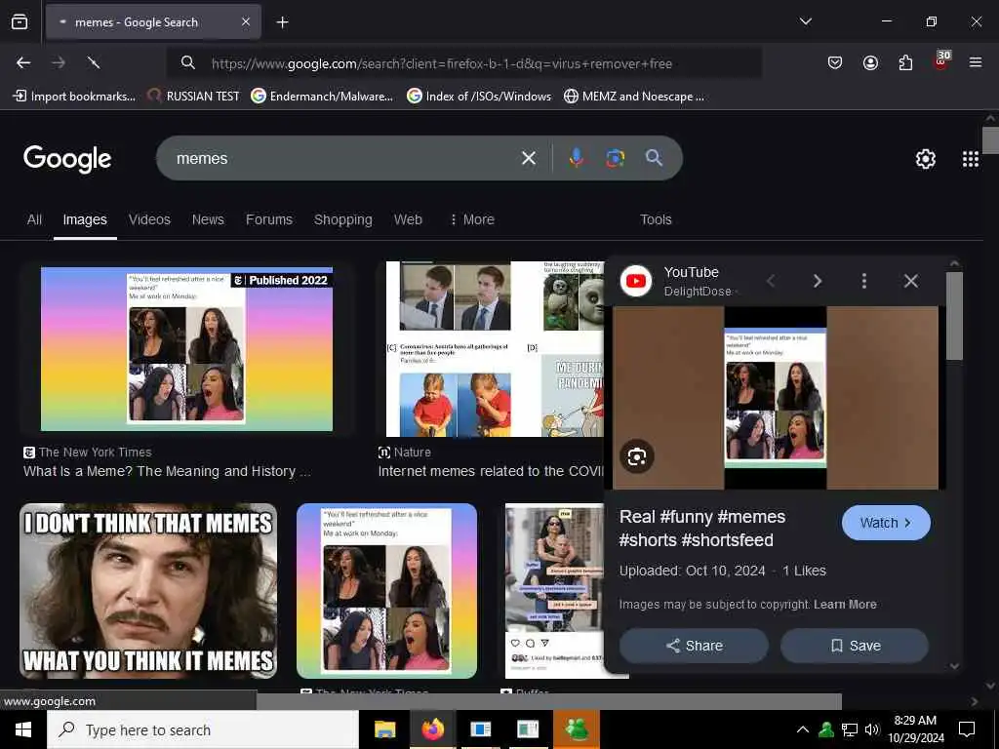The height and width of the screenshot is (749, 999).
Task: Open 'Real #funny #memes #shorts' title
Action: (x=702, y=528)
